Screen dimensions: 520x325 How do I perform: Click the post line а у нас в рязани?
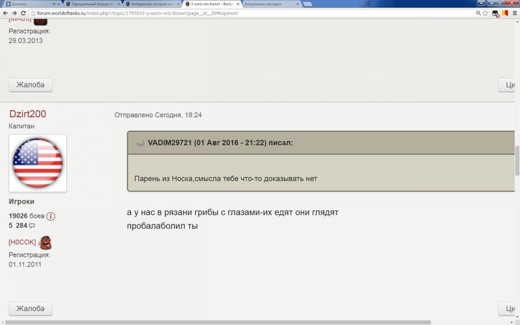(233, 213)
